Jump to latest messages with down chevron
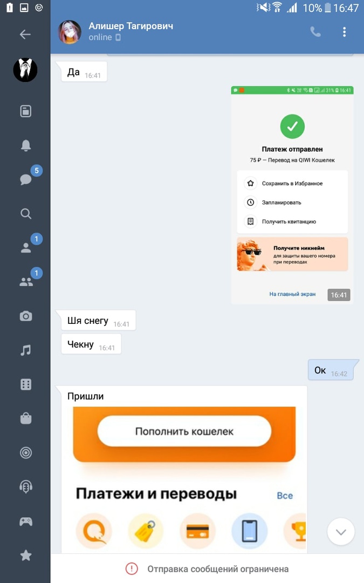Screen dimensions: 364x583 [x=341, y=532]
